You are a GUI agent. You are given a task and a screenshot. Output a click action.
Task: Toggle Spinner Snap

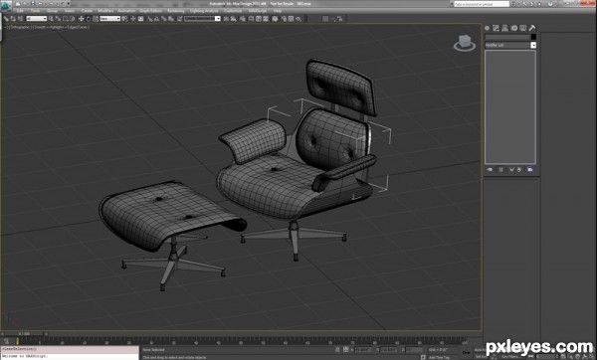[x=171, y=18]
